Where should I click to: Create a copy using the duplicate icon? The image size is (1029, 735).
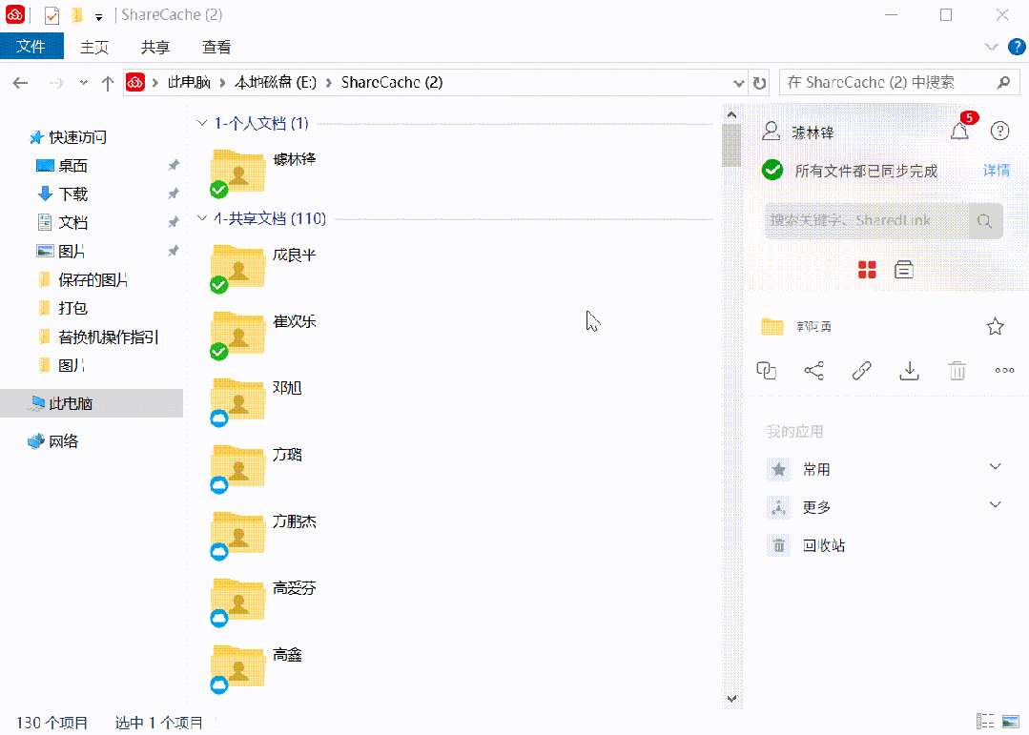click(x=766, y=371)
